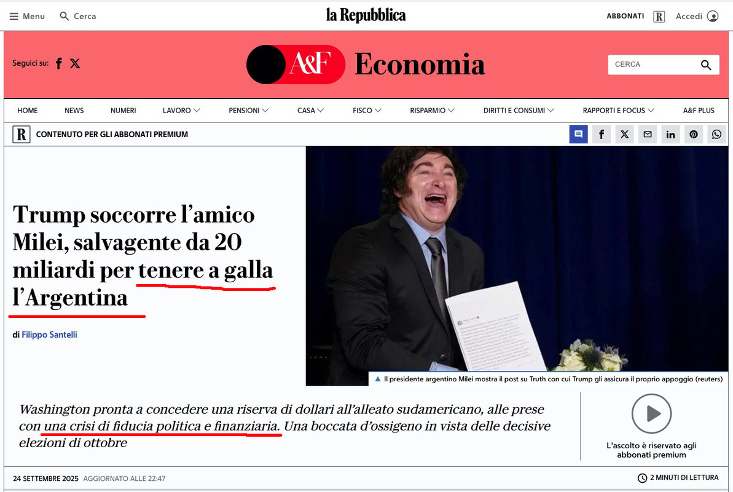733x492 pixels.
Task: Expand the LAVORO dropdown menu
Action: point(181,111)
